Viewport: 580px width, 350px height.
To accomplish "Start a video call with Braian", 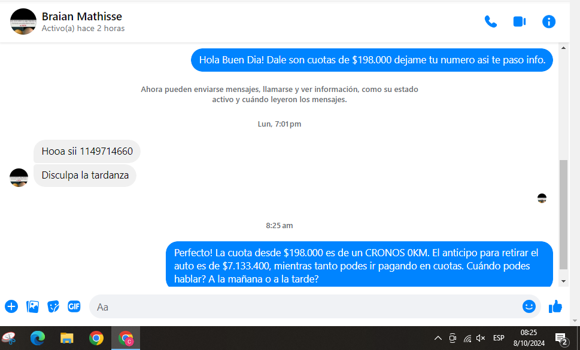I will (x=520, y=22).
